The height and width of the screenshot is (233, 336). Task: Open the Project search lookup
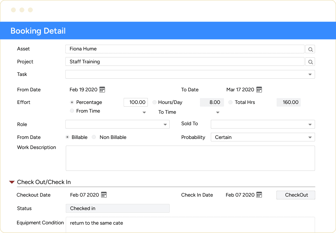pyautogui.click(x=310, y=61)
